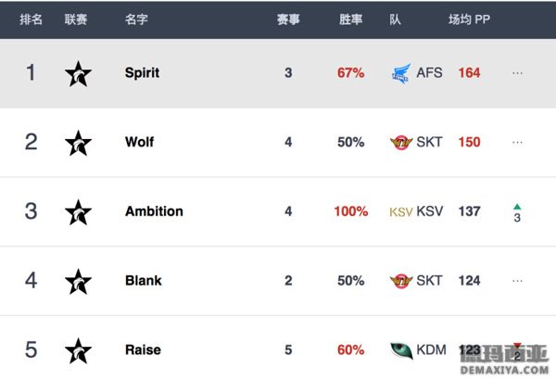Click the KDM eye logo
This screenshot has height=381, width=556.
click(401, 350)
